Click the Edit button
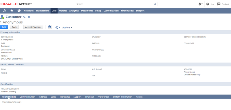This screenshot has width=231, height=110. 4,27
